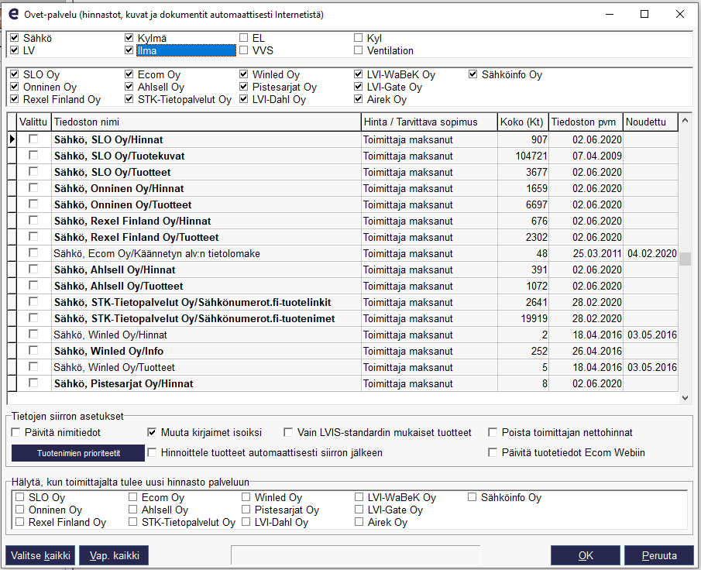Uncheck Ahlsell Oy in the supplier filter
This screenshot has height=570, width=701.
coord(129,87)
